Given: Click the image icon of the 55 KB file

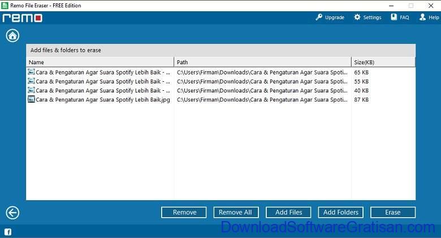Looking at the screenshot, I should click(31, 81).
